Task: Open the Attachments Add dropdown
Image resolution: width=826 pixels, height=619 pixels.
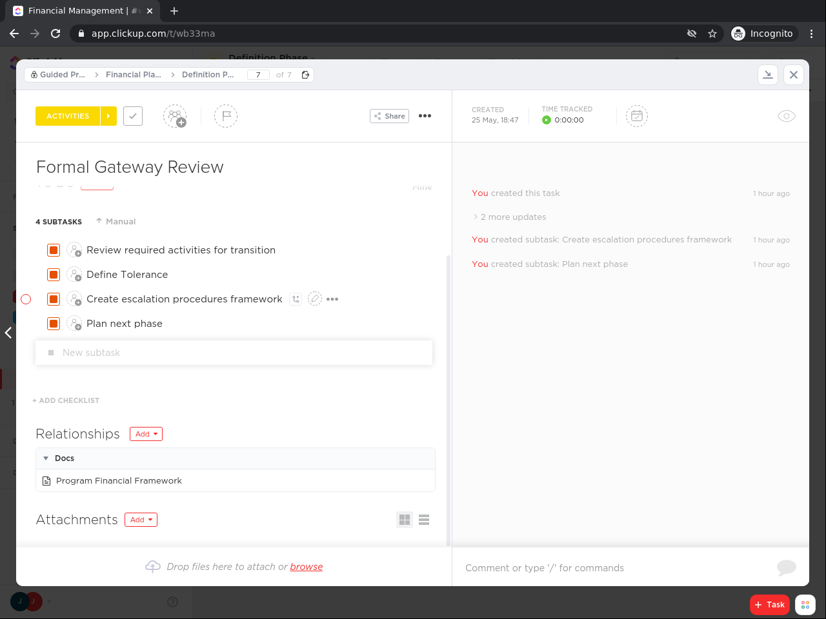Action: [x=141, y=520]
